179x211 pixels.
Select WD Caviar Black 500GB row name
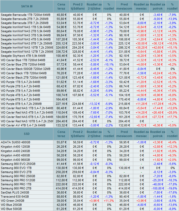pyautogui.click(x=26, y=69)
